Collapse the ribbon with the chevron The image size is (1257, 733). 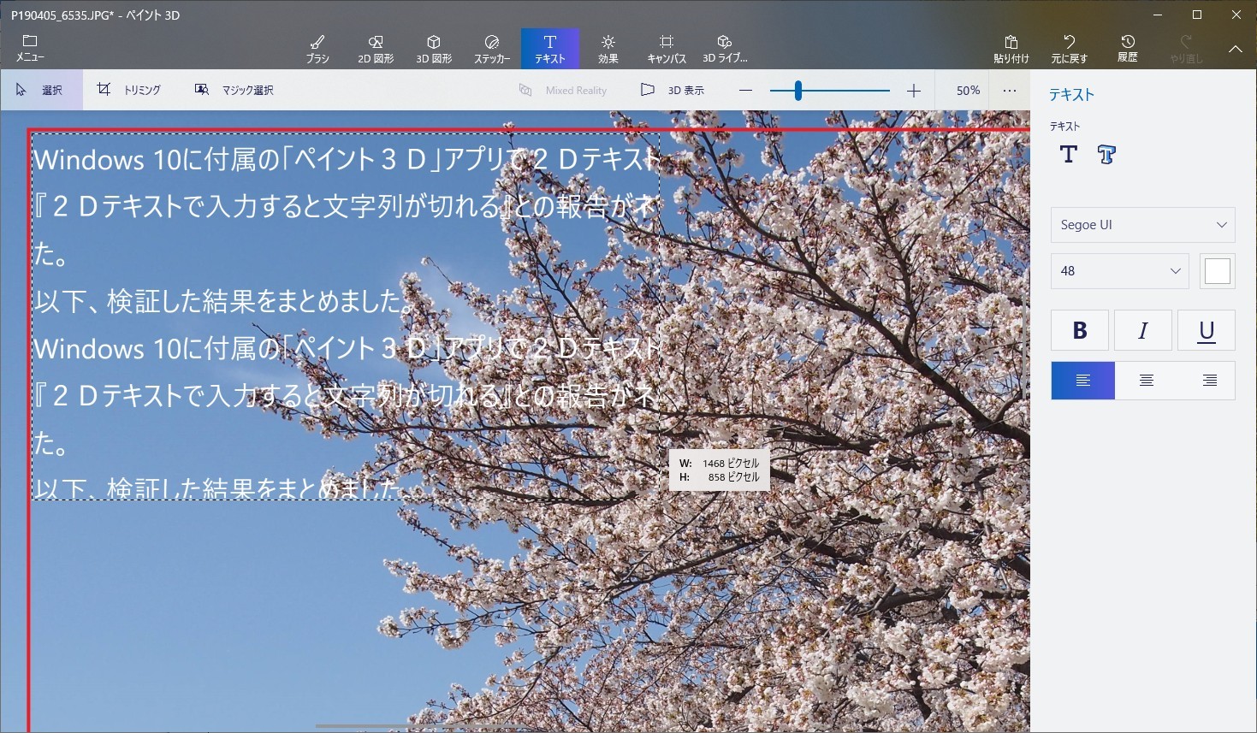coord(1236,49)
